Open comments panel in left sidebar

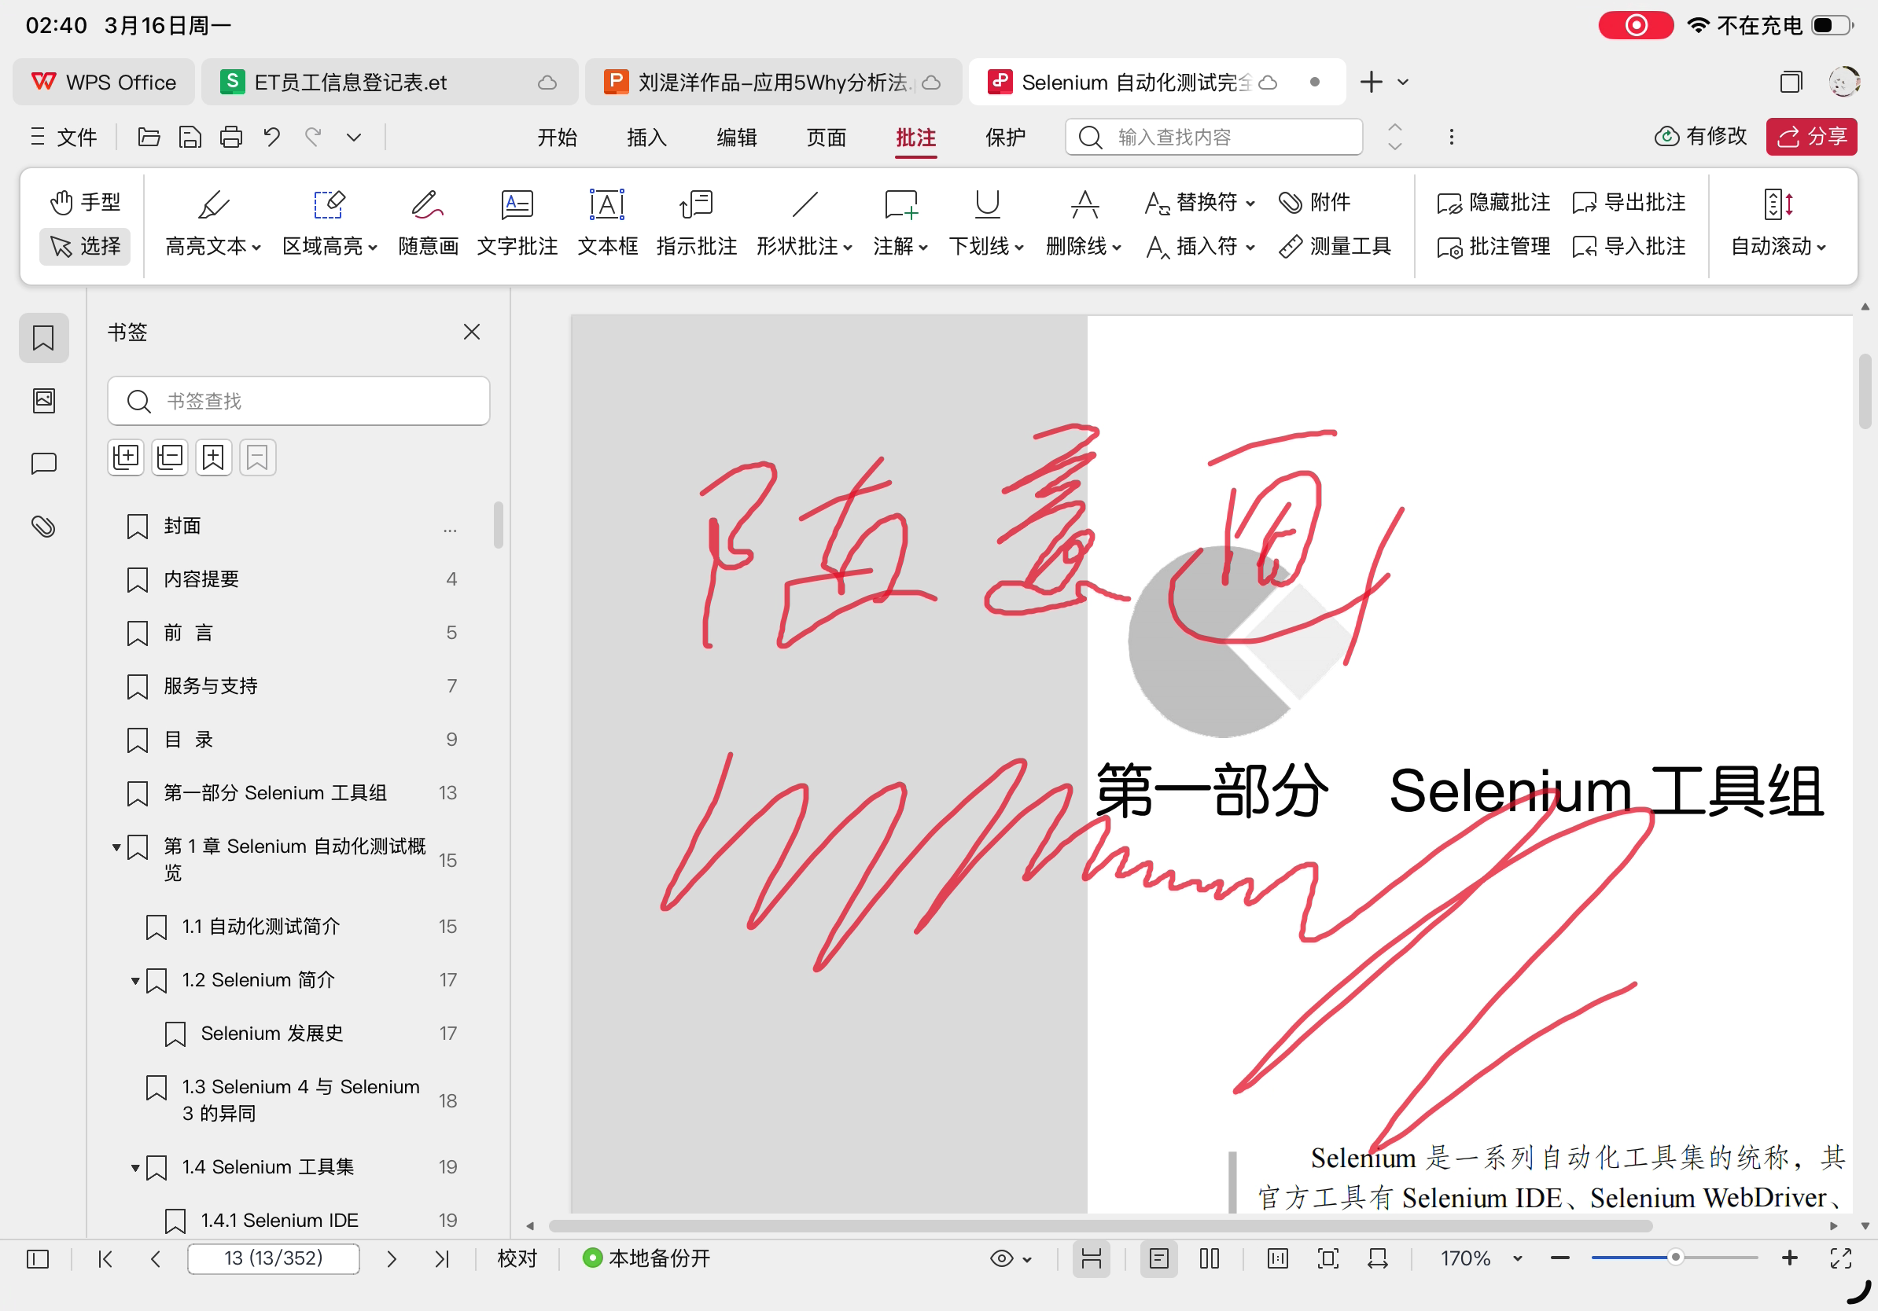tap(43, 464)
